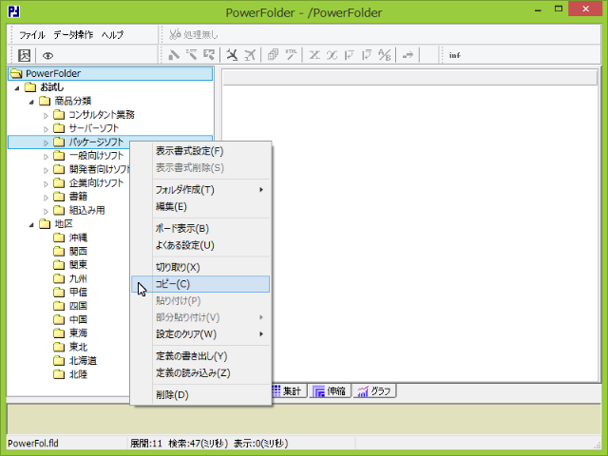Open the ヘルプ menu
608x456 pixels.
coord(112,35)
